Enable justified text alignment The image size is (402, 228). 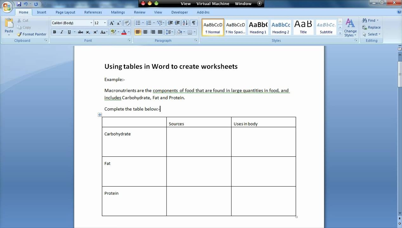click(160, 32)
